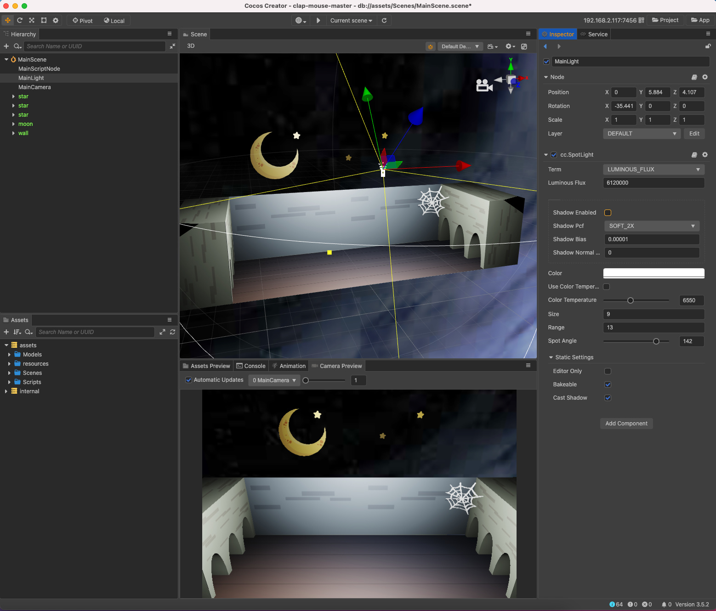Image resolution: width=716 pixels, height=611 pixels.
Task: Open cc.SpotLight component settings gear
Action: [x=705, y=155]
